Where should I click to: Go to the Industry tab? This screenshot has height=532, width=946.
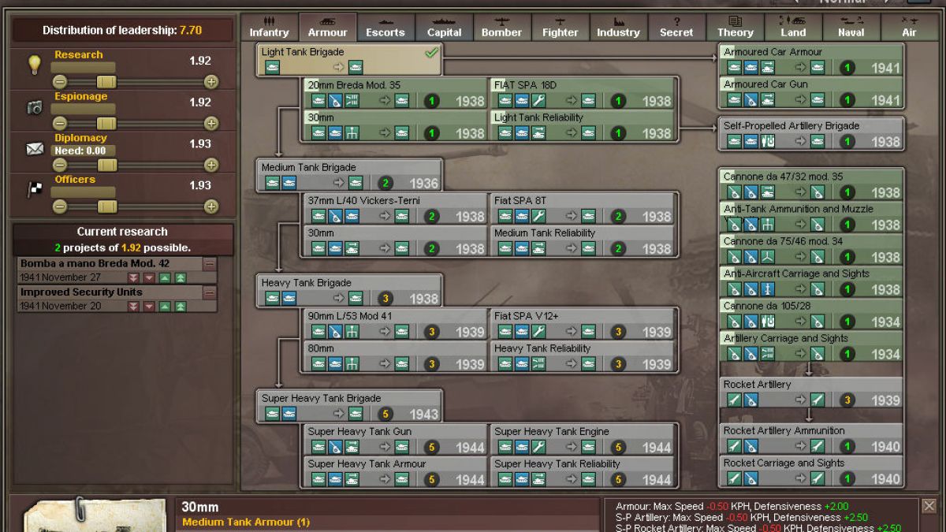[x=618, y=27]
